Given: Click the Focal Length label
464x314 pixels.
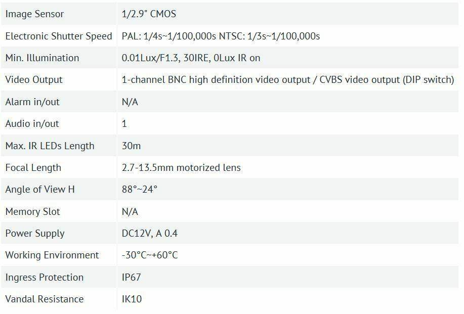Looking at the screenshot, I should (x=33, y=168).
